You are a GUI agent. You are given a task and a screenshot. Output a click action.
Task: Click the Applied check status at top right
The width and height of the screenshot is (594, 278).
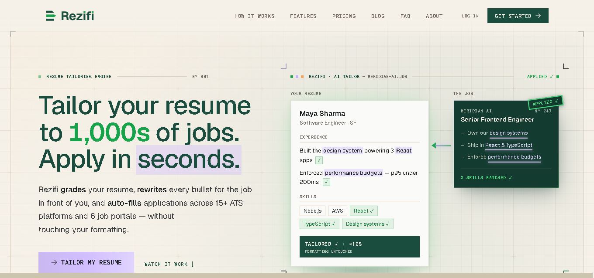click(x=543, y=77)
